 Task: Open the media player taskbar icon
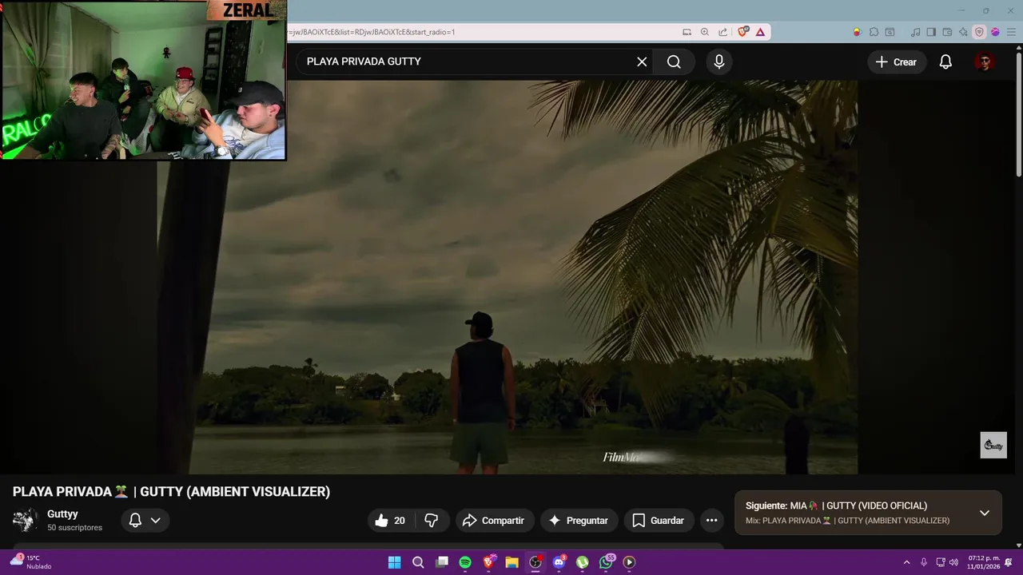630,562
